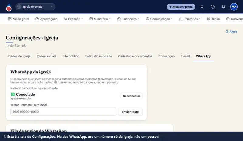Image resolution: width=243 pixels, height=141 pixels.
Task: Click the Conectado status text
Action: pos(26,94)
